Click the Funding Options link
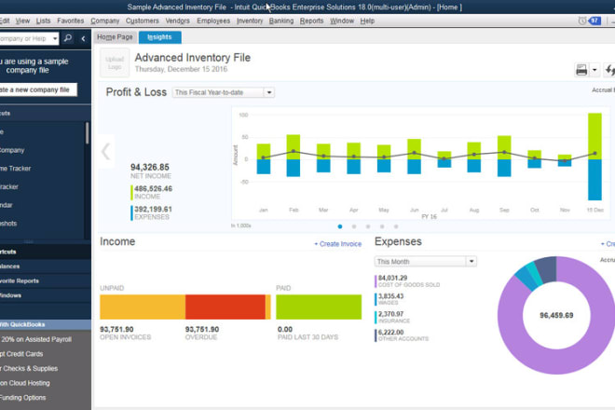The height and width of the screenshot is (410, 615). pyautogui.click(x=22, y=398)
